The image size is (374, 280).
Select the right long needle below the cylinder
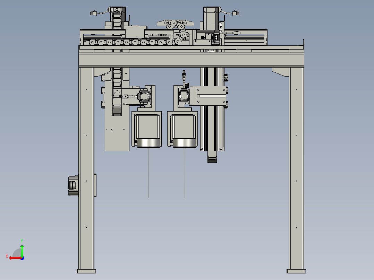[184, 173]
